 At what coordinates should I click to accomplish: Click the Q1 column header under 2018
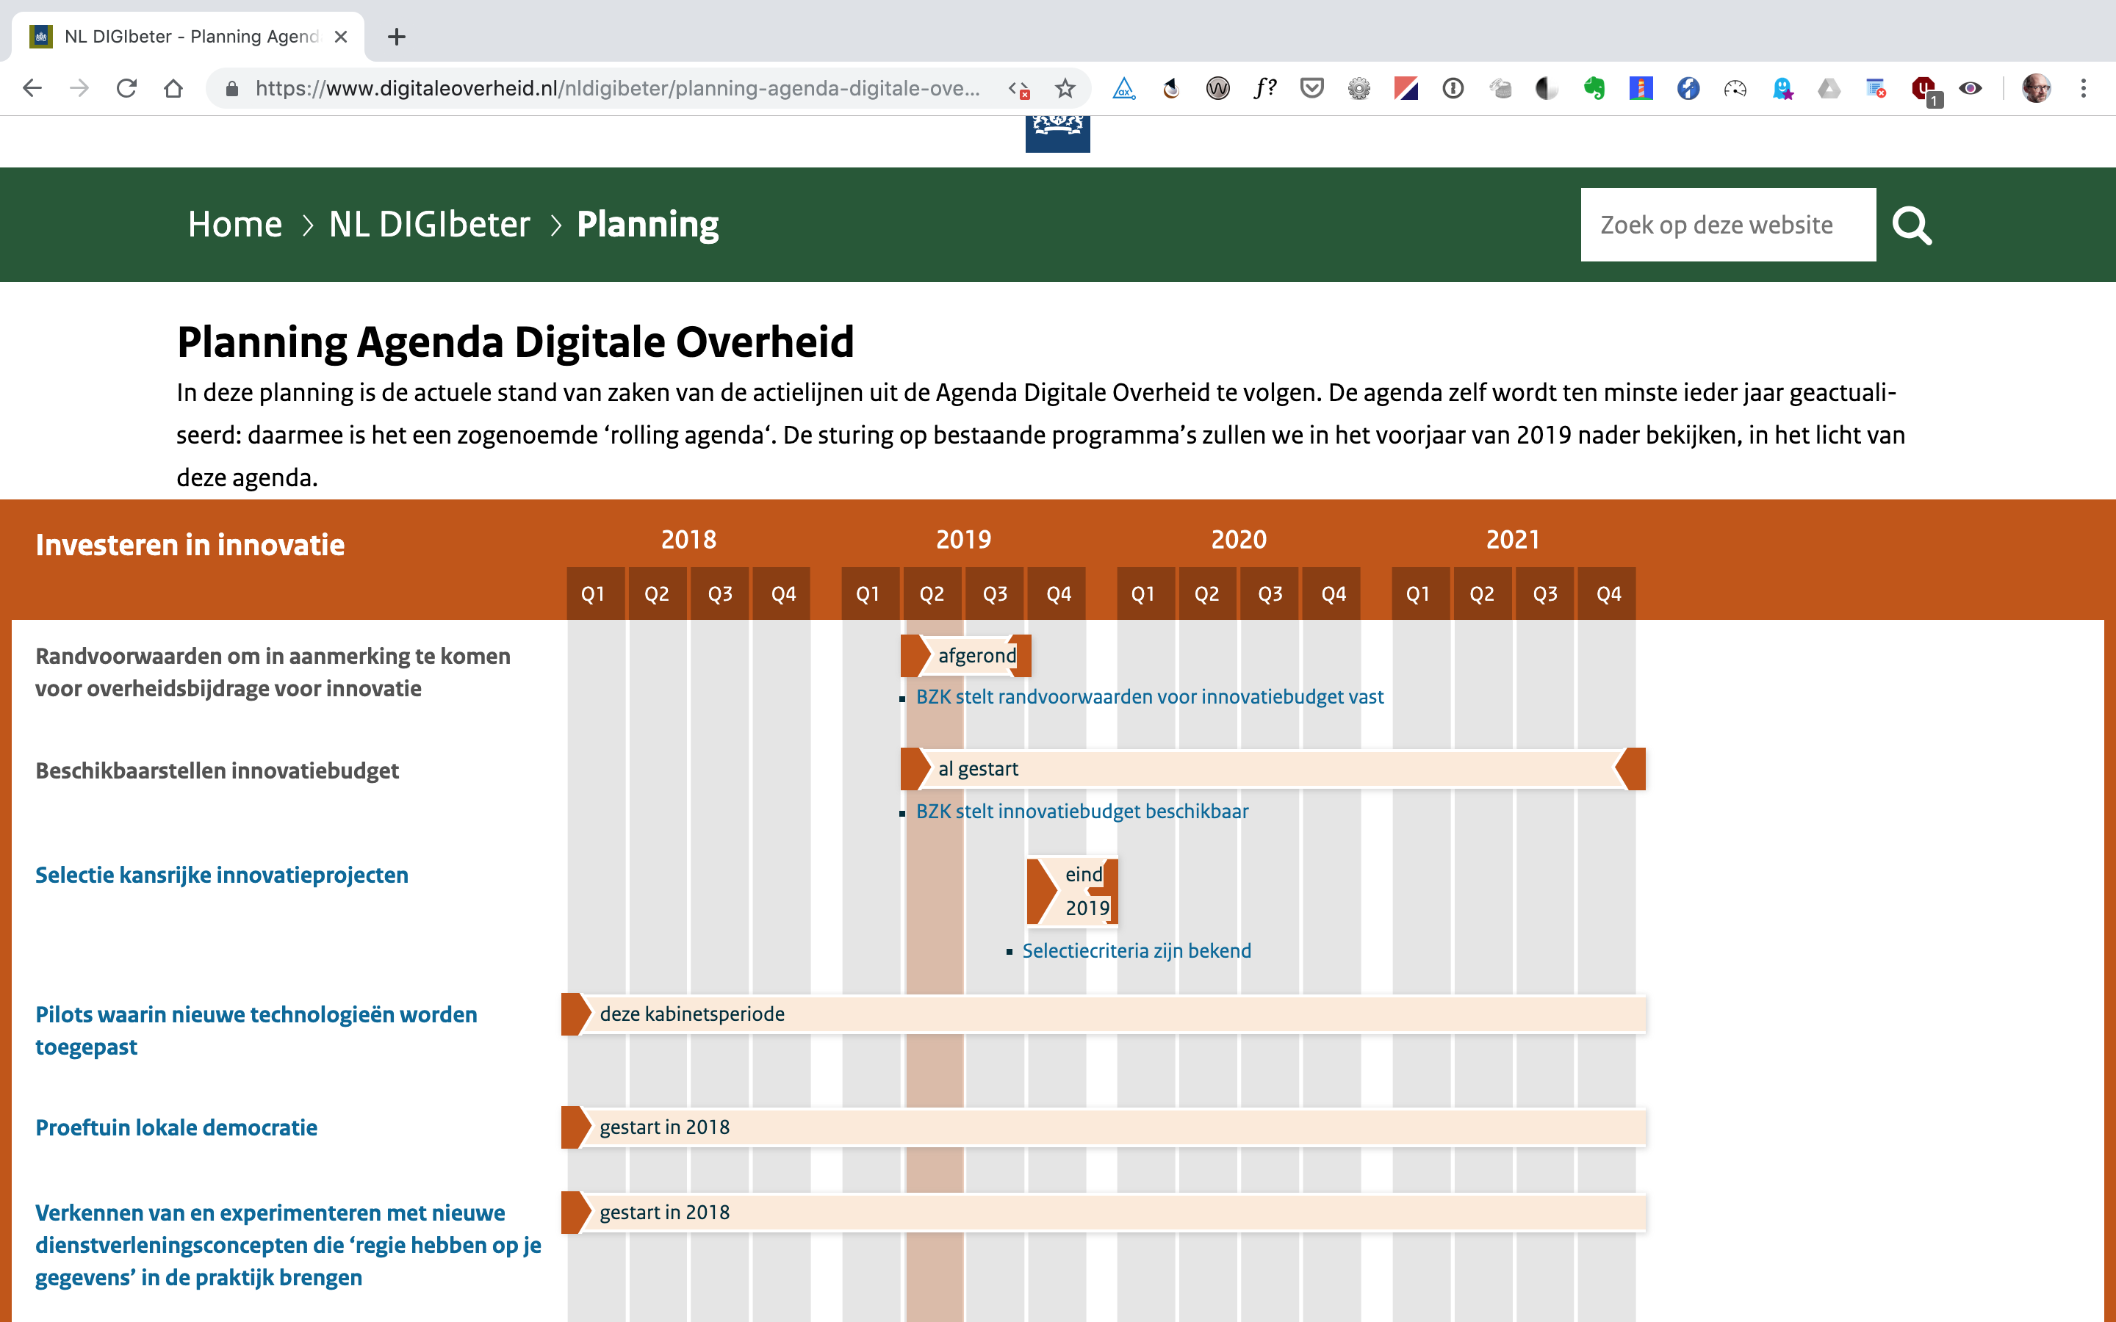coord(594,593)
